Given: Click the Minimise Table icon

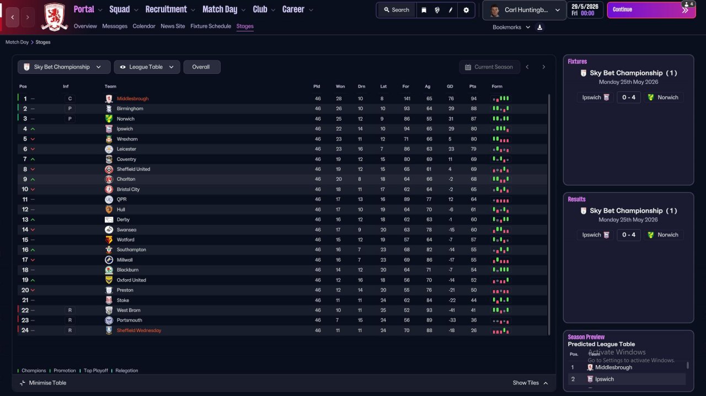Looking at the screenshot, I should point(23,383).
